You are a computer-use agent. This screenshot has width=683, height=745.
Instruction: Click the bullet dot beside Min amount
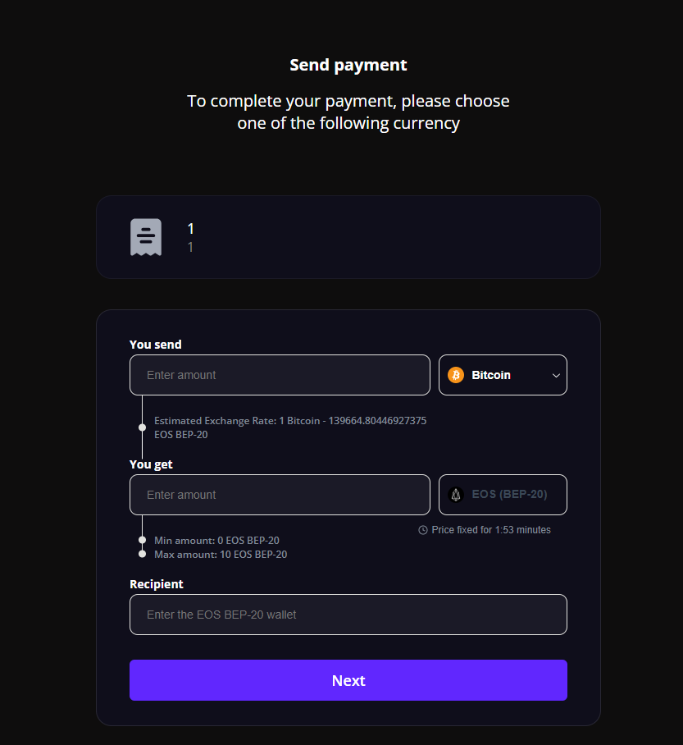click(143, 541)
